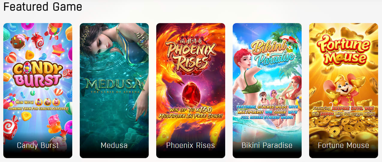Select the Candy Burst caption label
382x162 pixels.
(x=38, y=145)
